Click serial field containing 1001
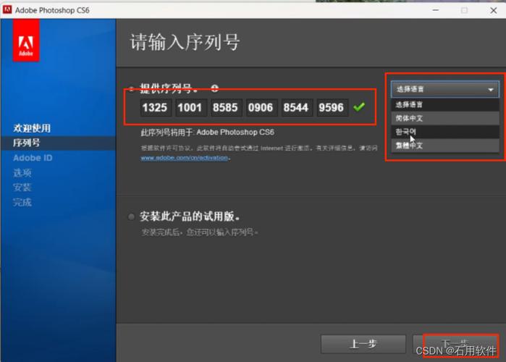Viewport: 506px width, 362px height. click(x=190, y=107)
